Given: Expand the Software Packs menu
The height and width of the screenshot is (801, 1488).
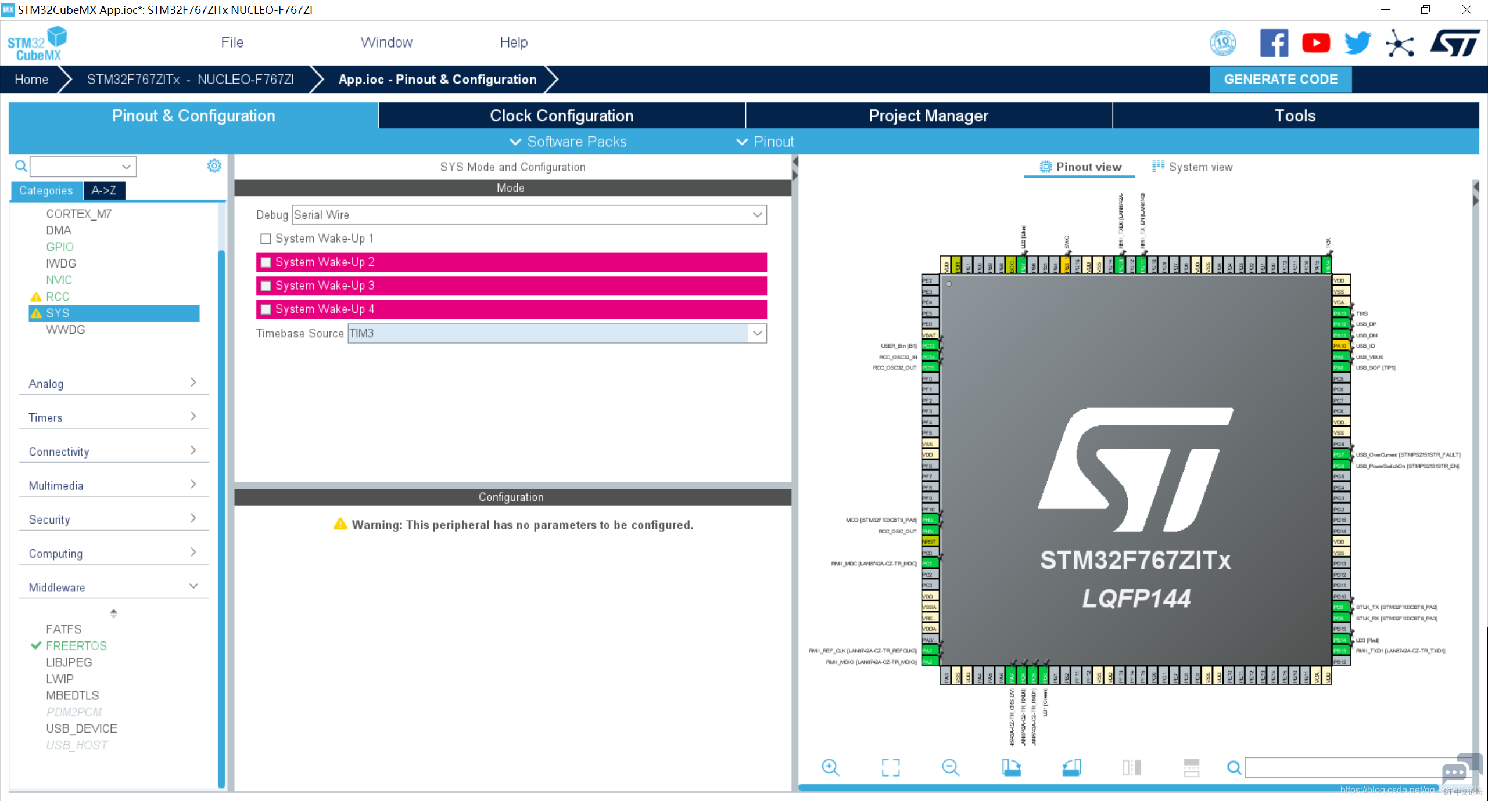Looking at the screenshot, I should 568,142.
